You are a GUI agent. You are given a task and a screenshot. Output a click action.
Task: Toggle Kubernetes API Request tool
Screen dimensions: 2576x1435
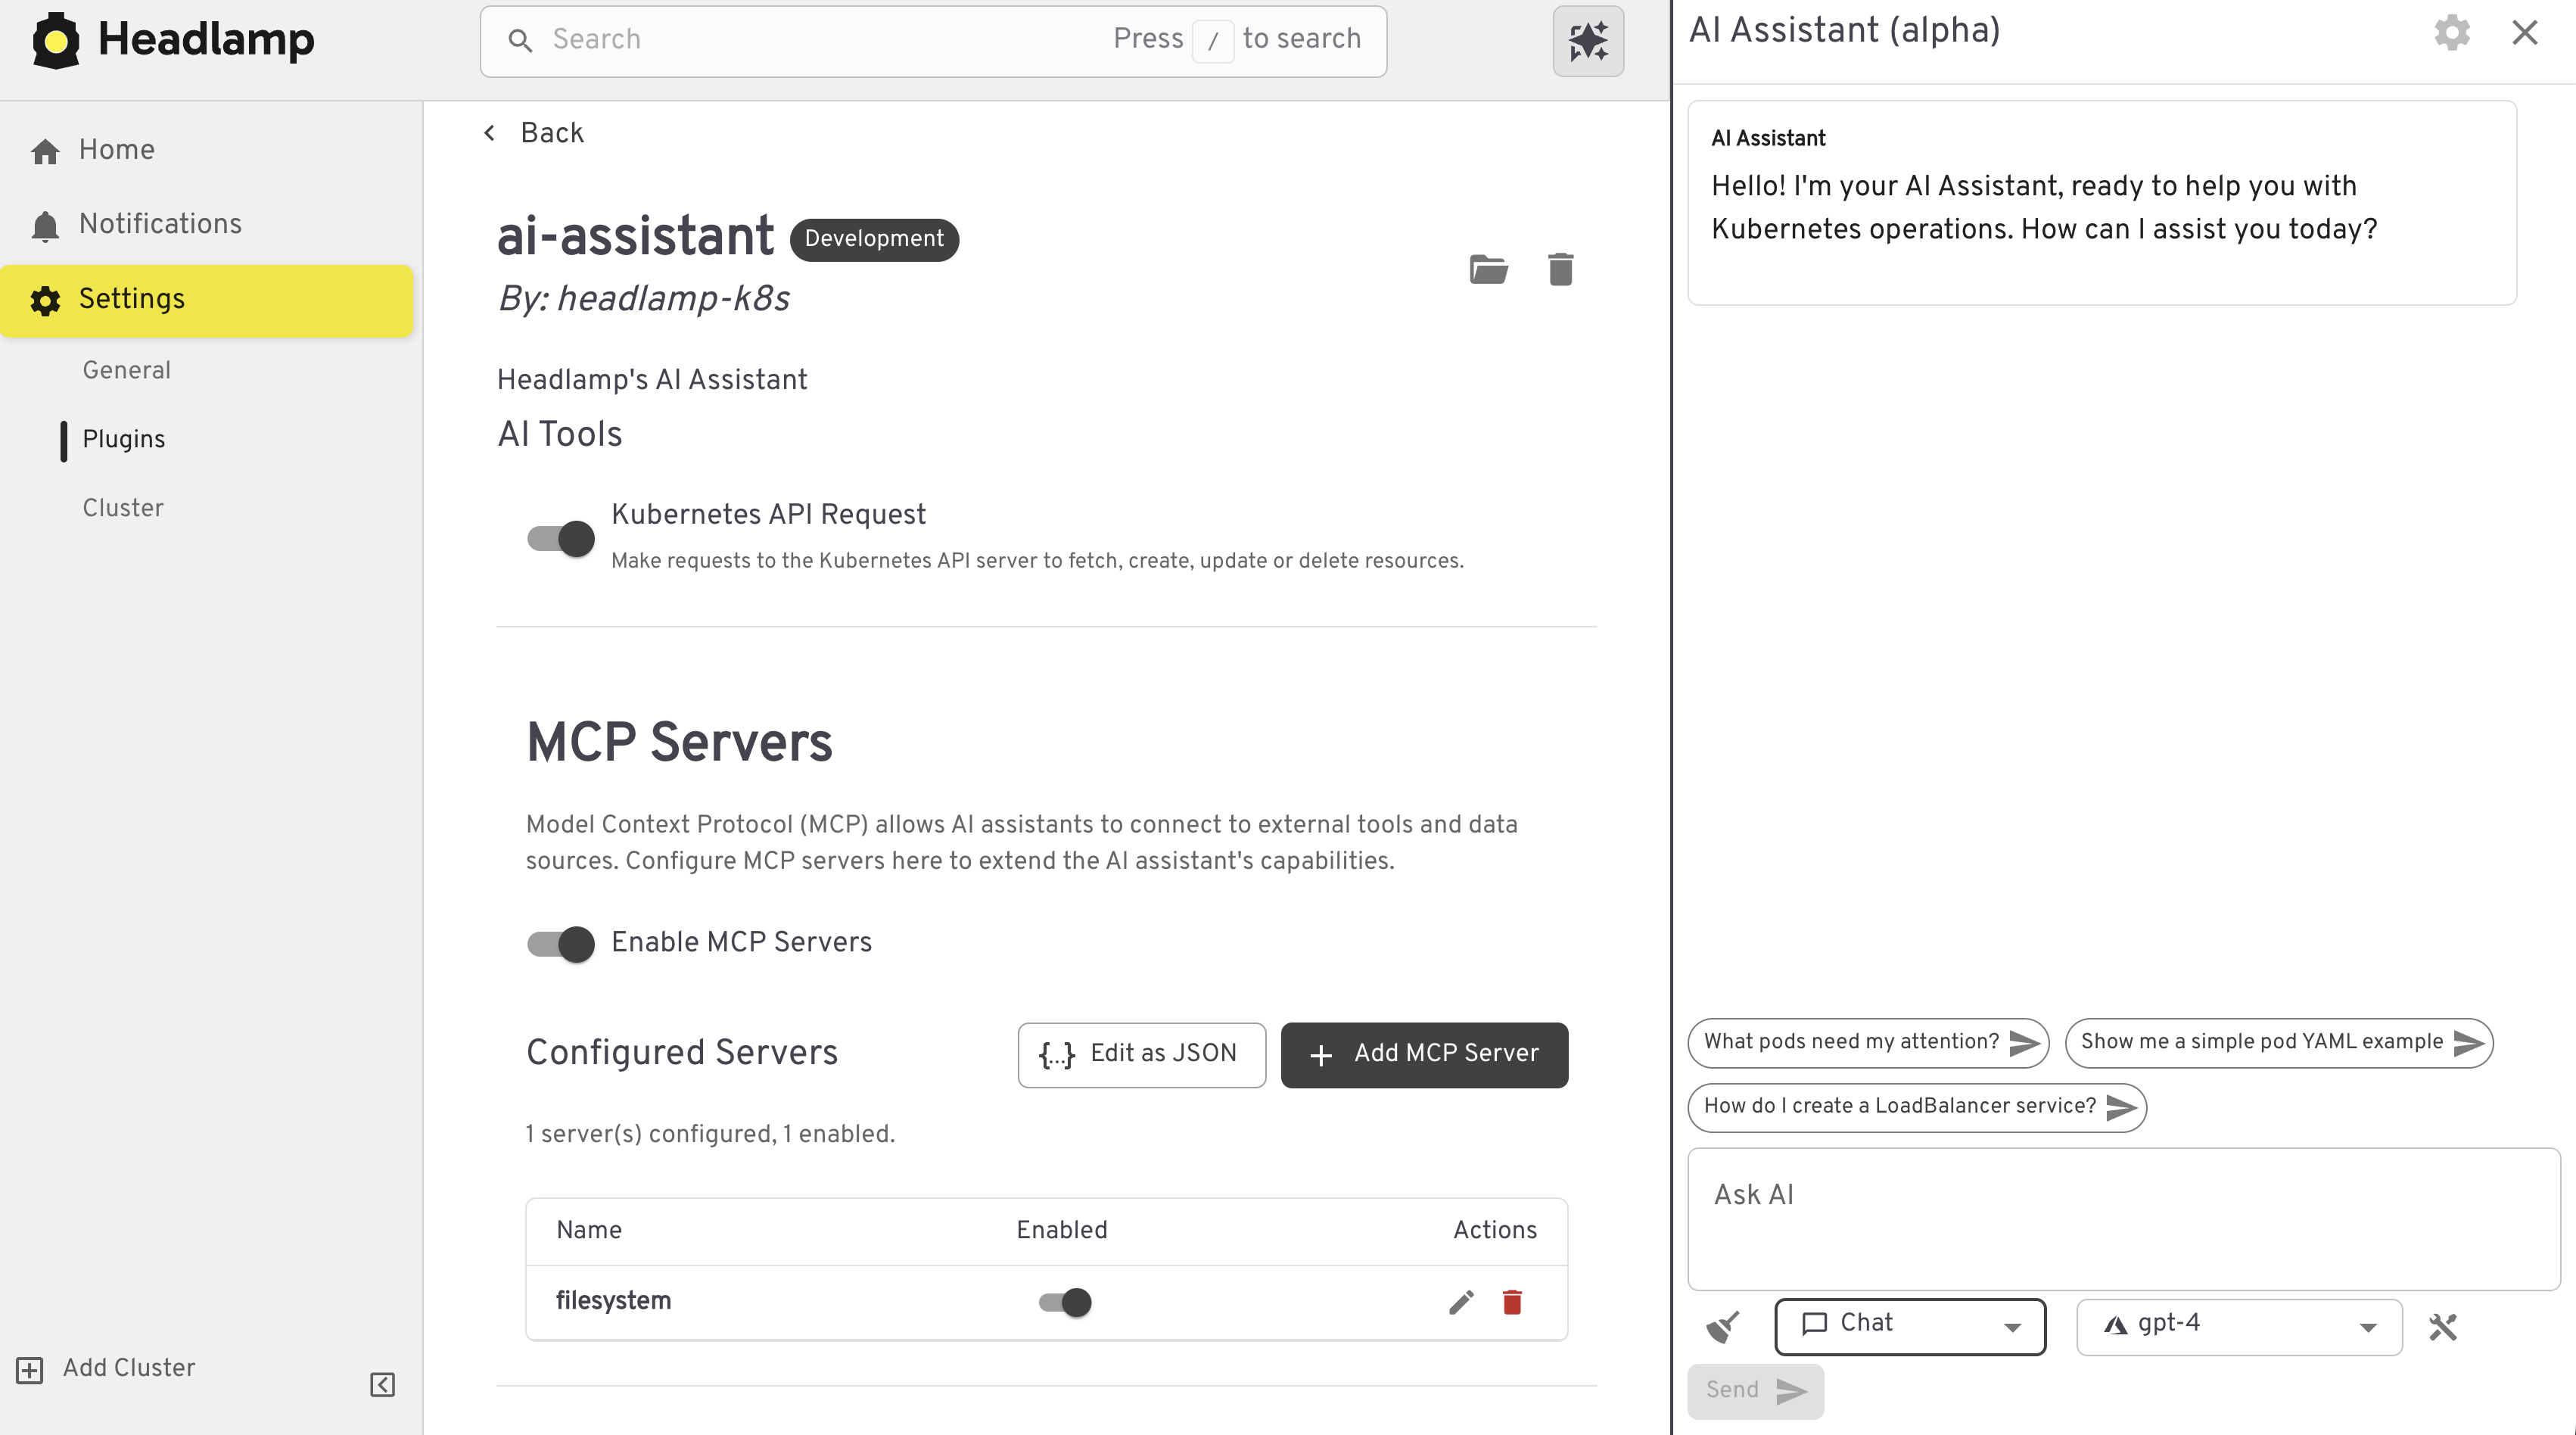[x=561, y=539]
